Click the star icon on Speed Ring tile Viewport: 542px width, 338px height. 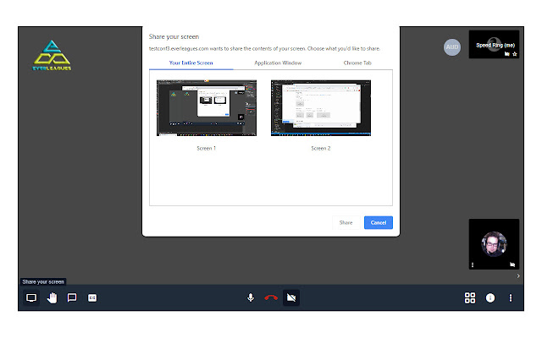[515, 54]
